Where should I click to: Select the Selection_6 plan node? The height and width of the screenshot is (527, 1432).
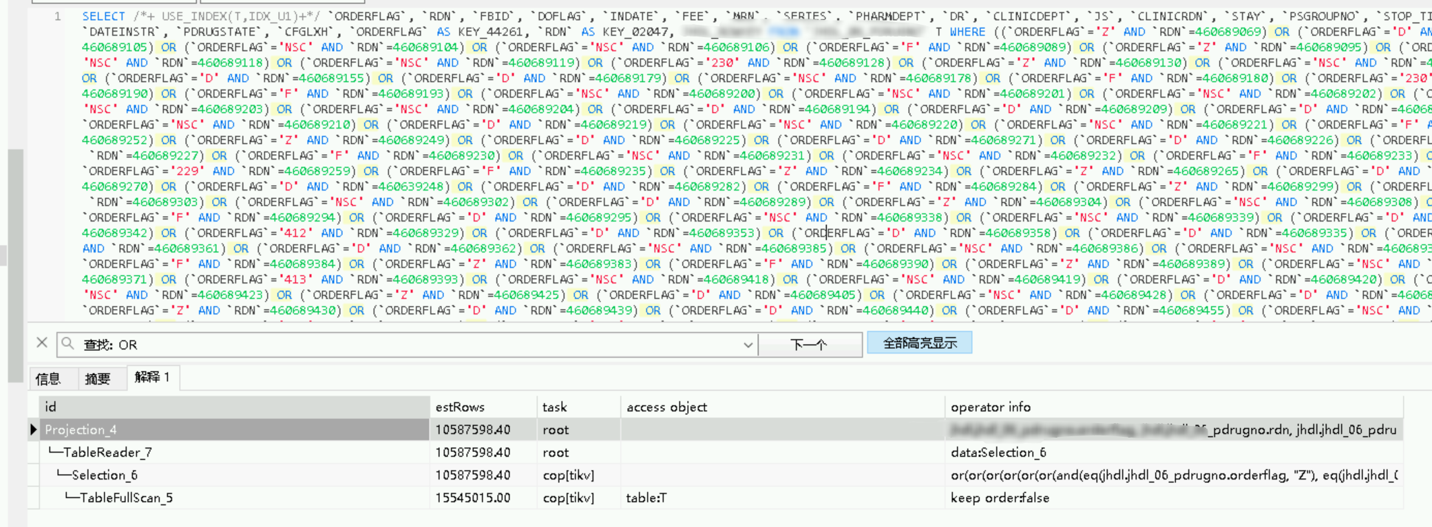(x=105, y=475)
